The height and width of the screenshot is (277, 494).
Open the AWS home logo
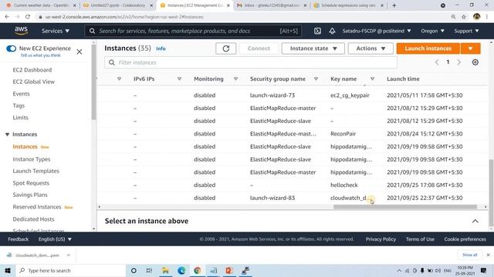[x=21, y=31]
